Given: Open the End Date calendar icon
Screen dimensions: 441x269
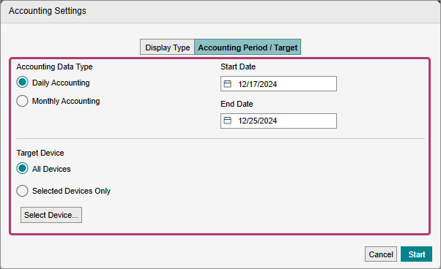Looking at the screenshot, I should 227,121.
